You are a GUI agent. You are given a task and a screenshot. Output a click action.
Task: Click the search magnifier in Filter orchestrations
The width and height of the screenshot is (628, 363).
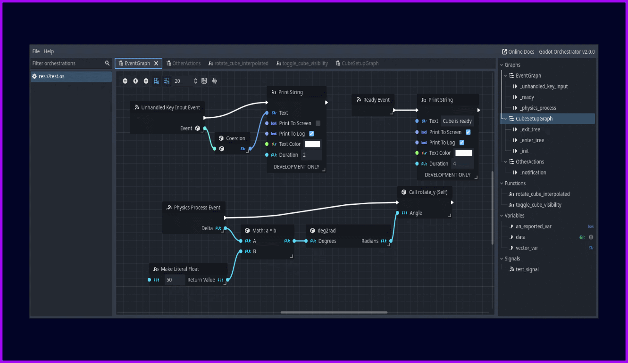[108, 63]
